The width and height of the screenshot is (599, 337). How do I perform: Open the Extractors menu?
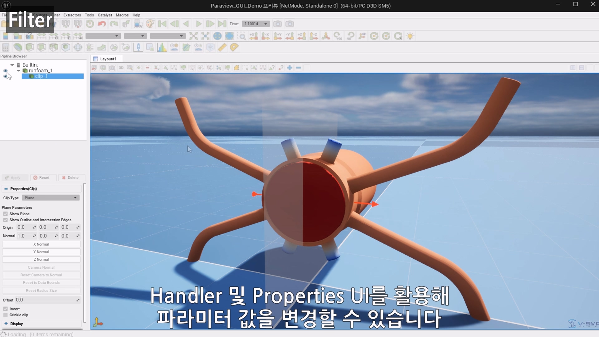(72, 15)
